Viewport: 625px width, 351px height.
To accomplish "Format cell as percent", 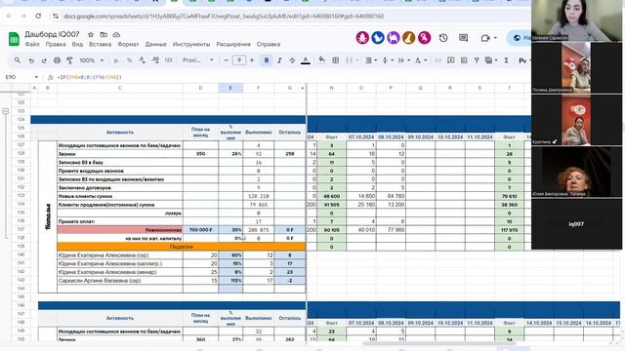I will click(129, 60).
